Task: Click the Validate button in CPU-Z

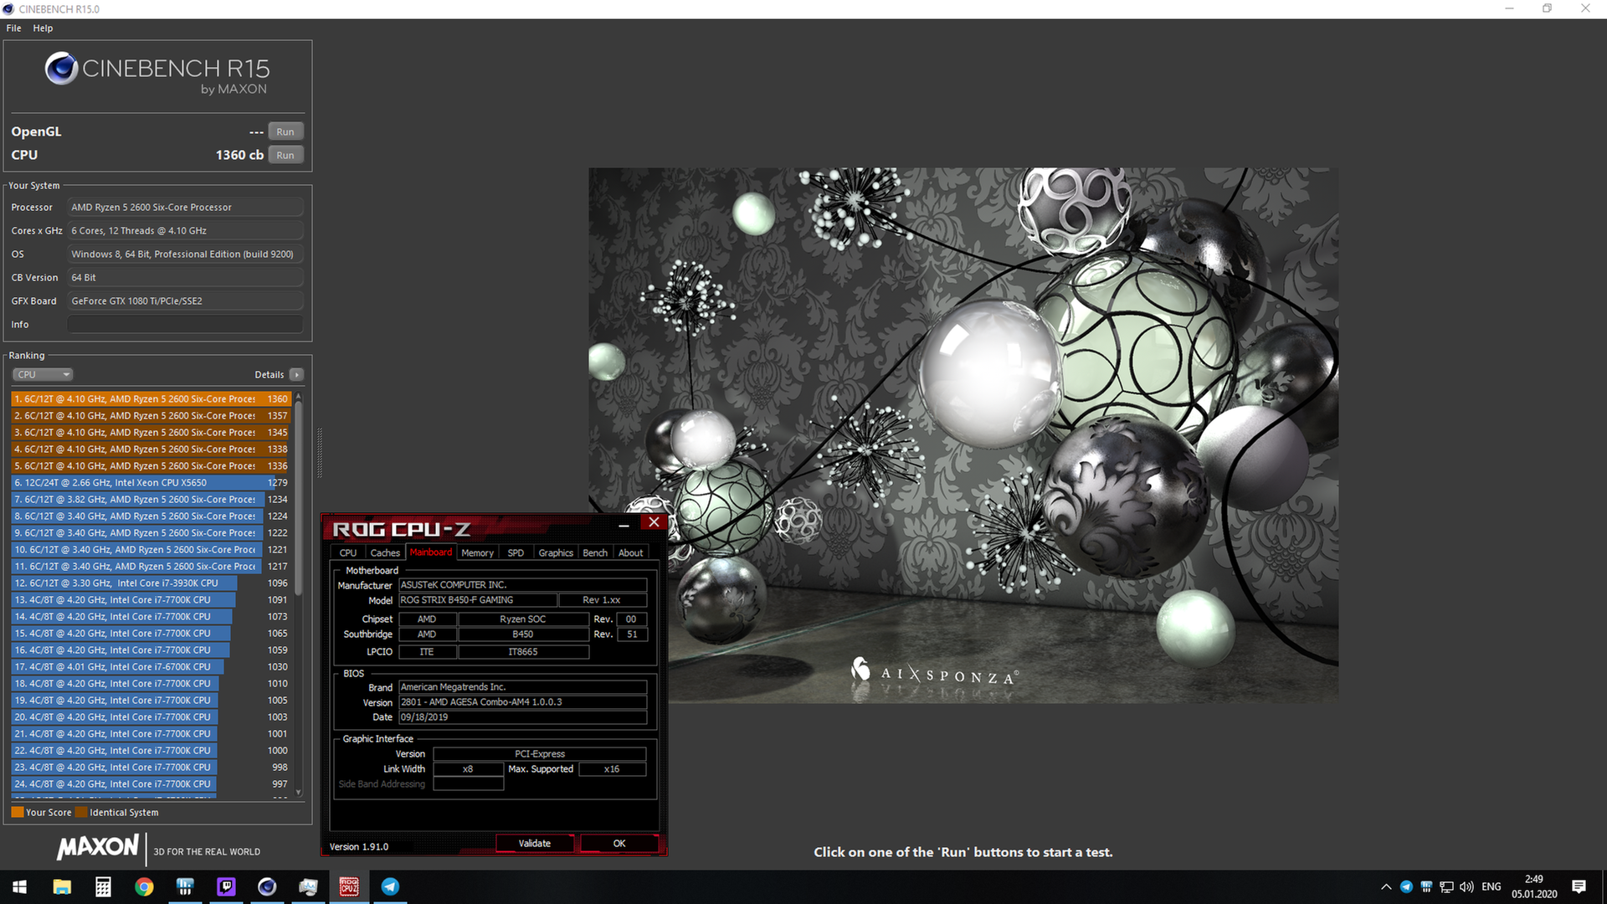Action: pos(535,843)
